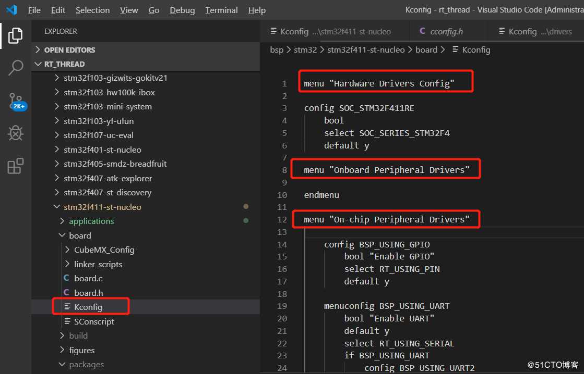This screenshot has width=584, height=374.
Task: Click file icon beside SConscript
Action: (67, 321)
